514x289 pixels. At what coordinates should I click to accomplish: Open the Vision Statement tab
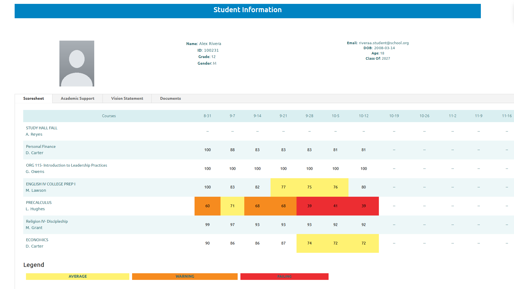(127, 98)
